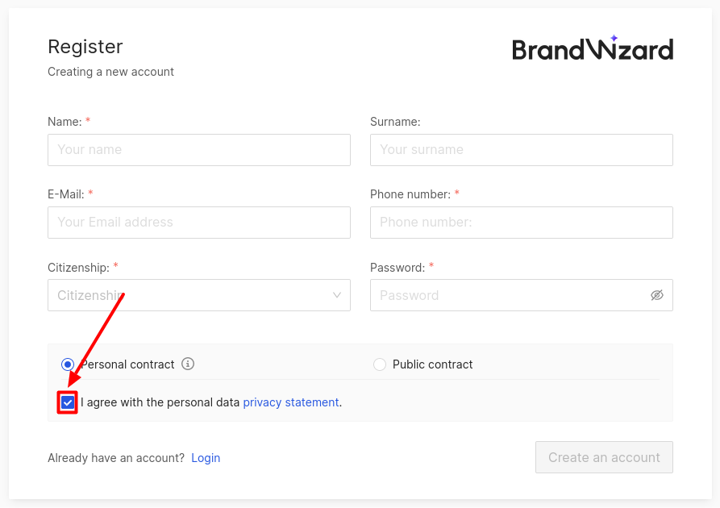720x508 pixels.
Task: Select the Personal contract radio button
Action: [x=68, y=364]
